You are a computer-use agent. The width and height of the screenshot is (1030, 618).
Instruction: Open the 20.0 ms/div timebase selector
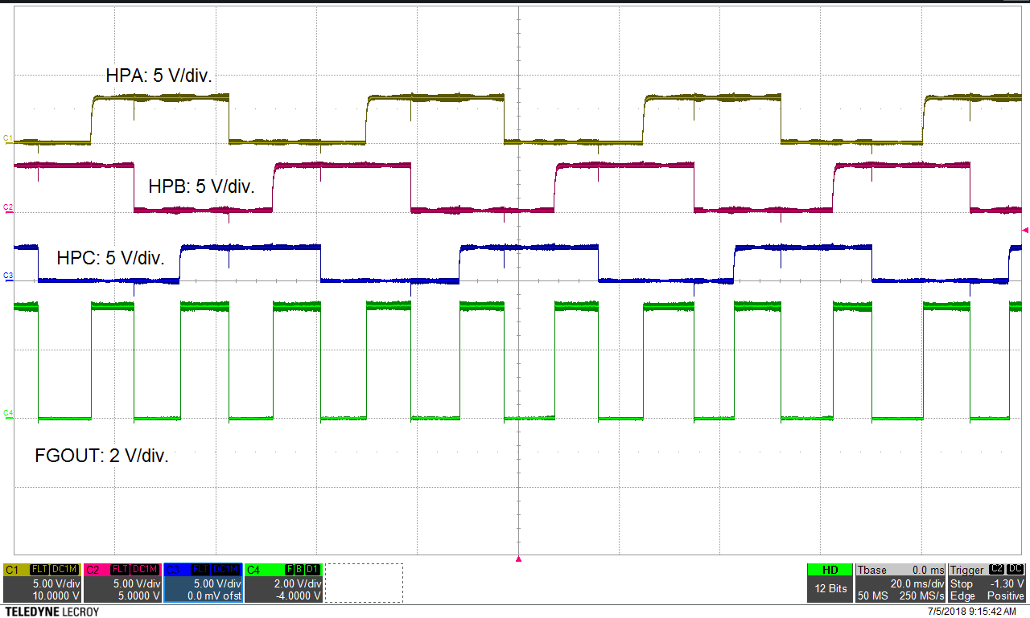(x=917, y=583)
